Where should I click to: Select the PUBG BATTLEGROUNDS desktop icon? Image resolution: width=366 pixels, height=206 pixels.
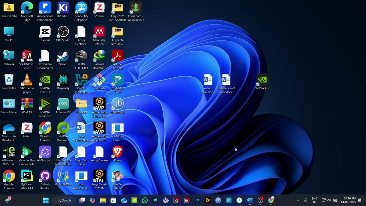(81, 60)
